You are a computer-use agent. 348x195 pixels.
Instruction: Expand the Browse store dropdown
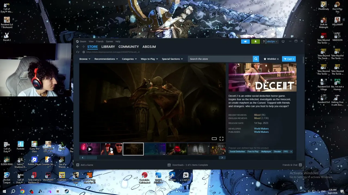tap(85, 59)
